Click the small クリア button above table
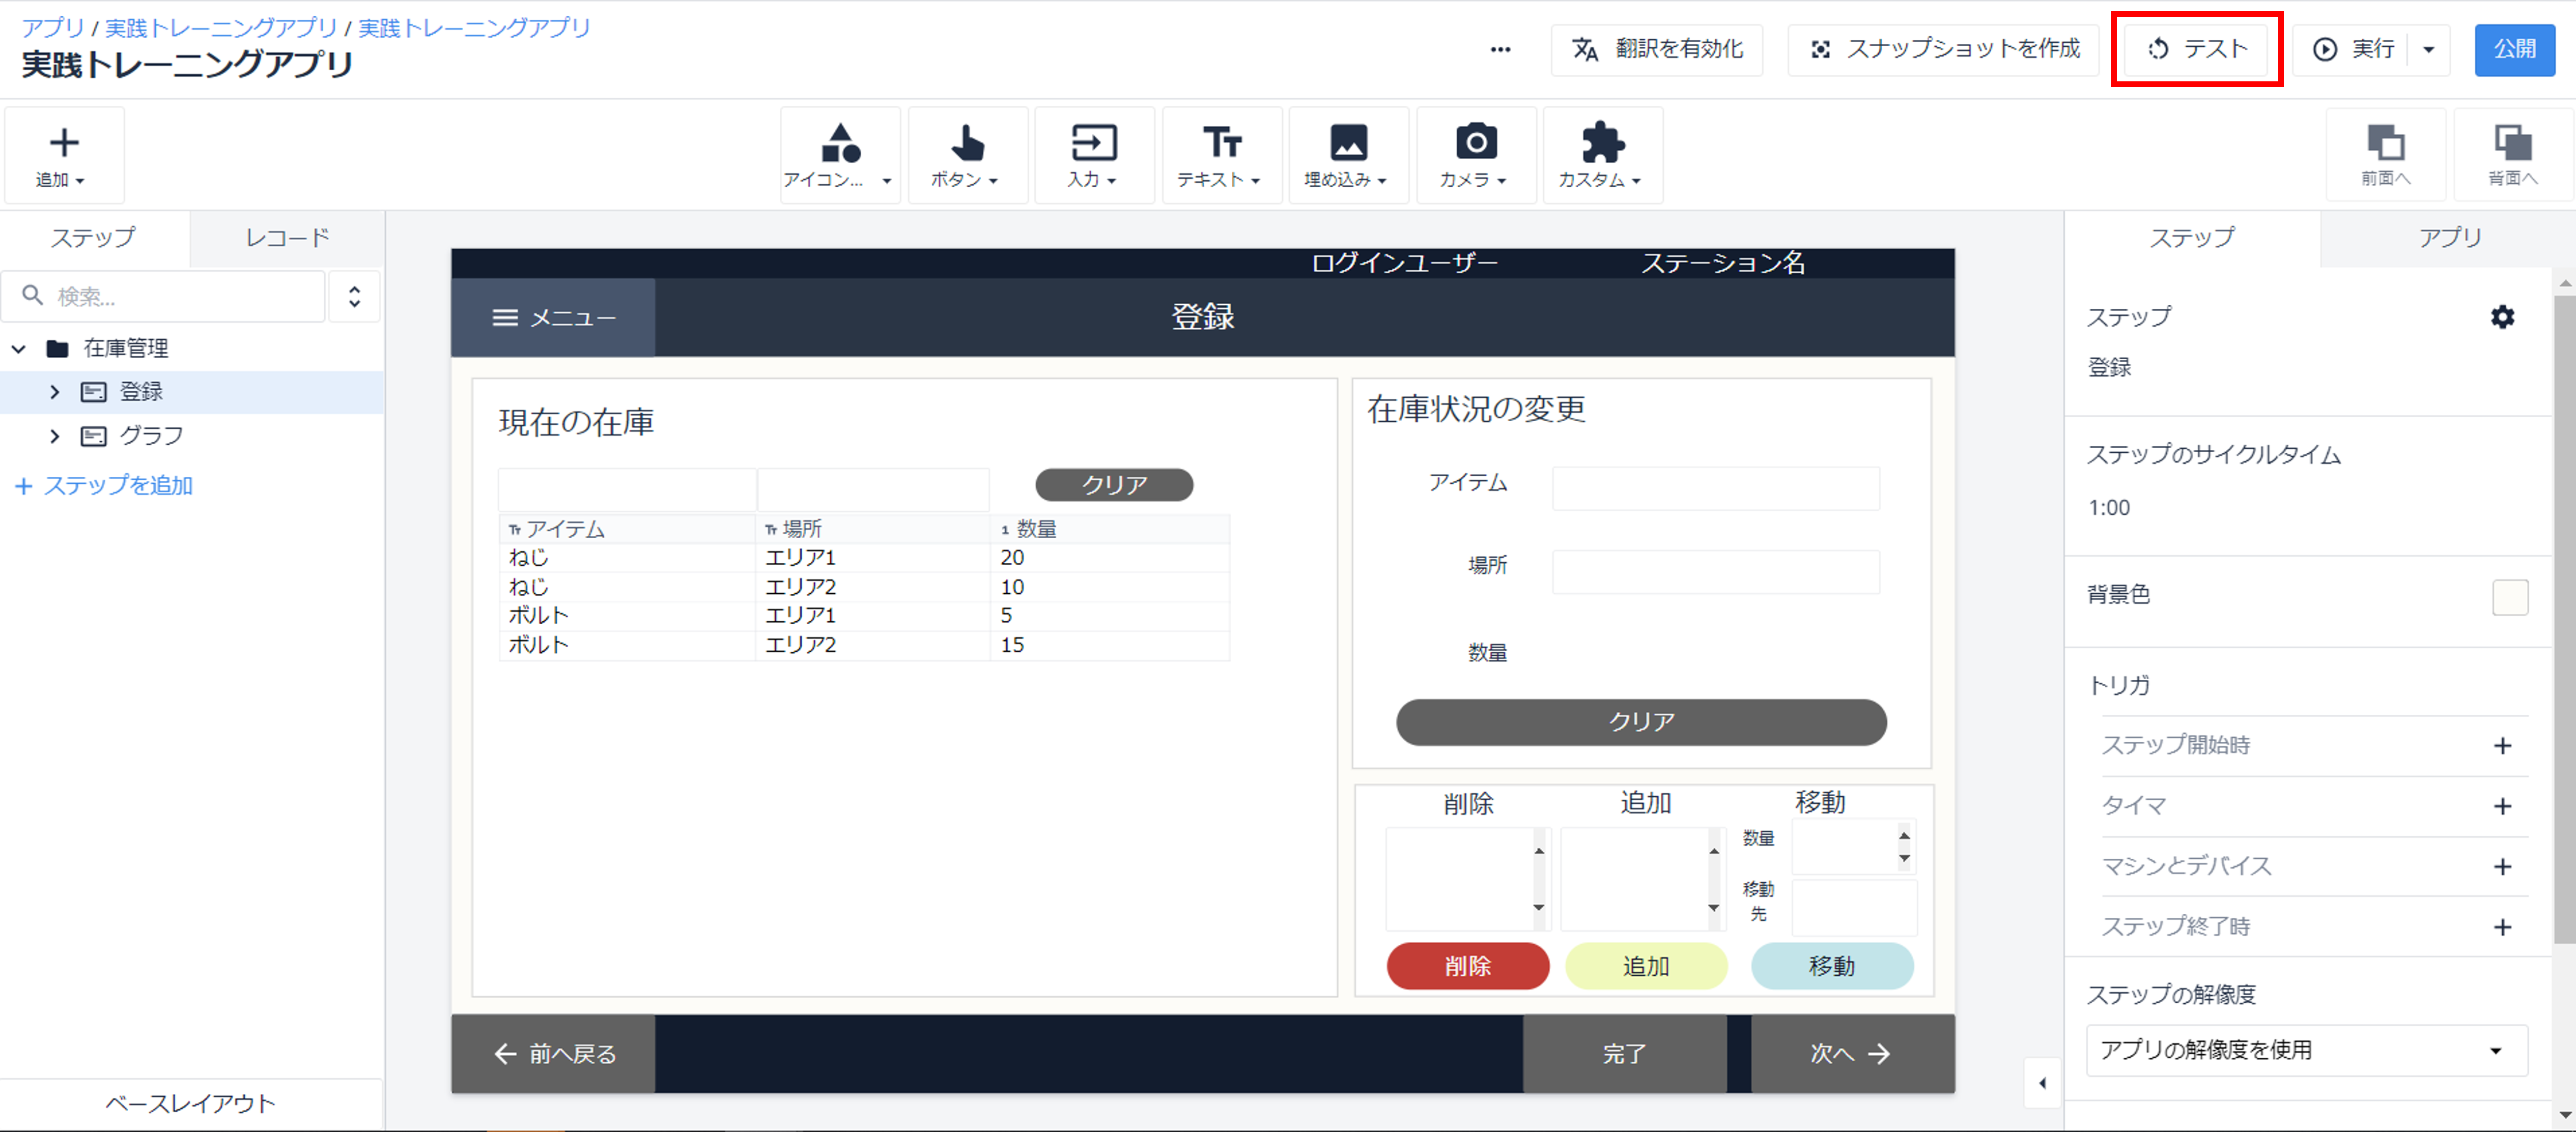 click(x=1114, y=484)
